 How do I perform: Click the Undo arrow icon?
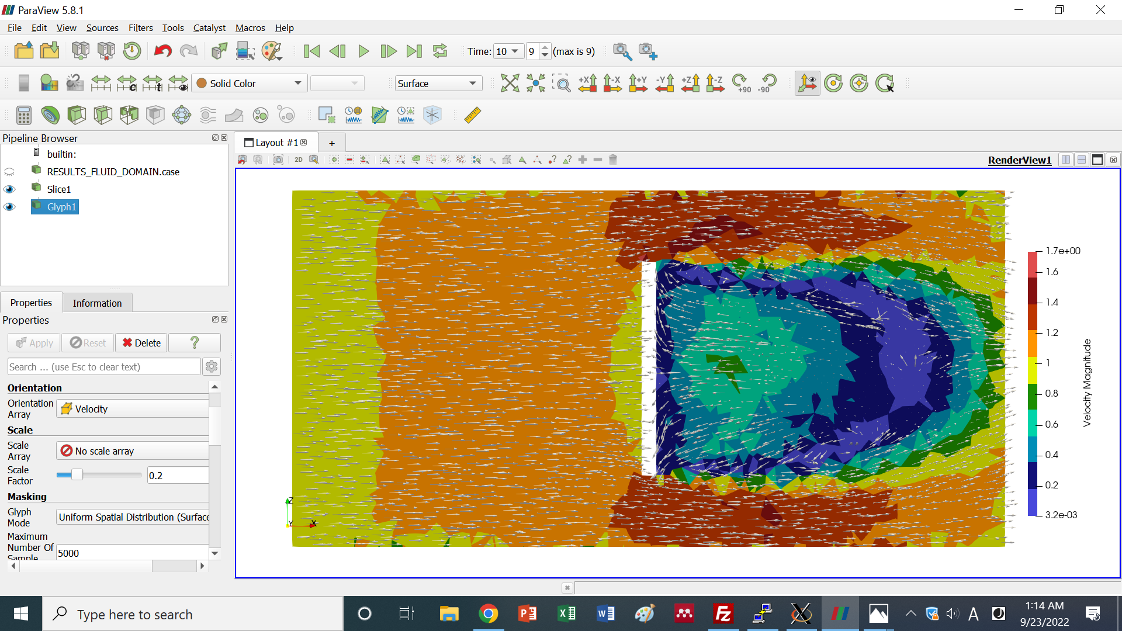162,51
